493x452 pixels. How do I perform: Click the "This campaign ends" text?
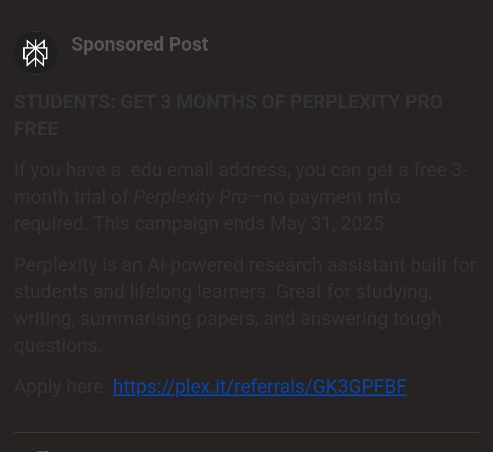pos(179,224)
